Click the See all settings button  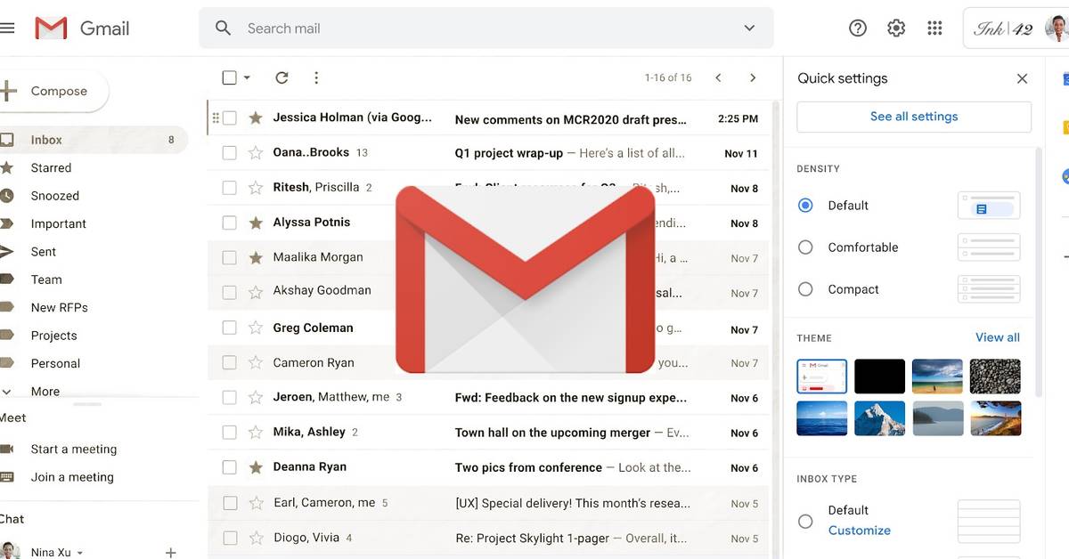coord(913,117)
